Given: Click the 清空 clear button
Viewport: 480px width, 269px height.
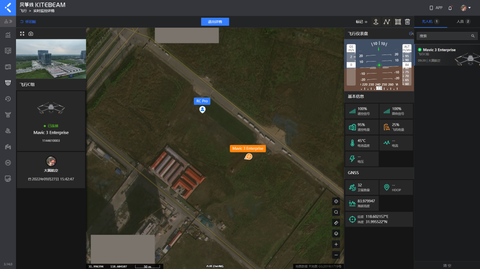Looking at the screenshot, I should coord(447,265).
